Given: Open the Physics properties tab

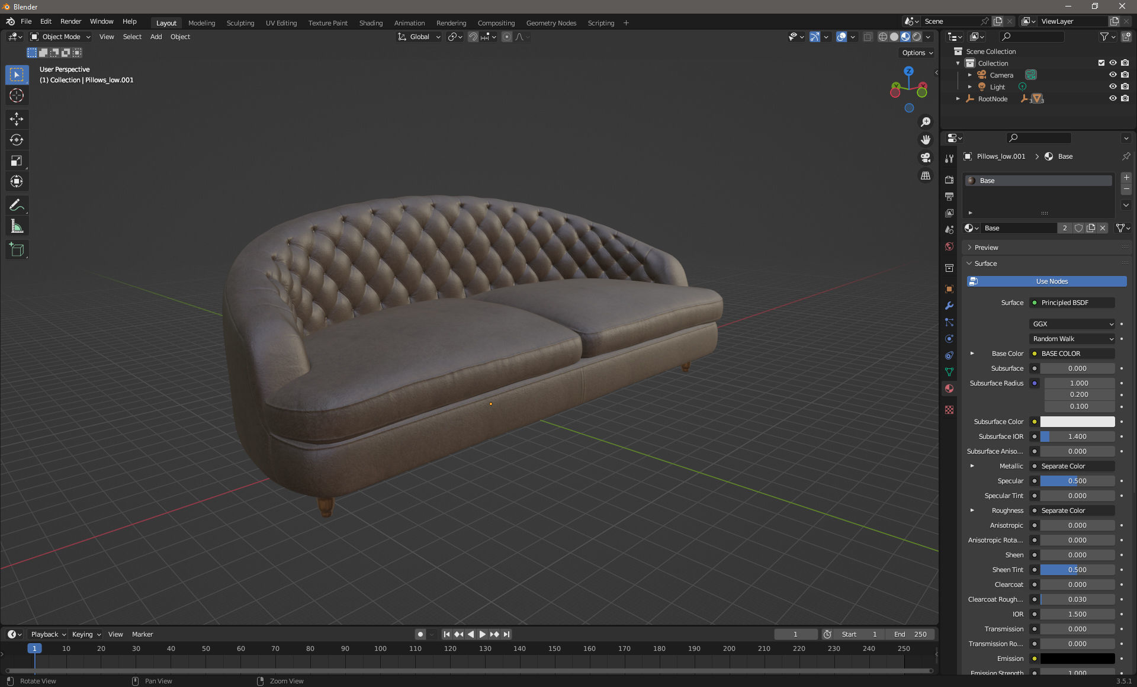Looking at the screenshot, I should pyautogui.click(x=949, y=339).
